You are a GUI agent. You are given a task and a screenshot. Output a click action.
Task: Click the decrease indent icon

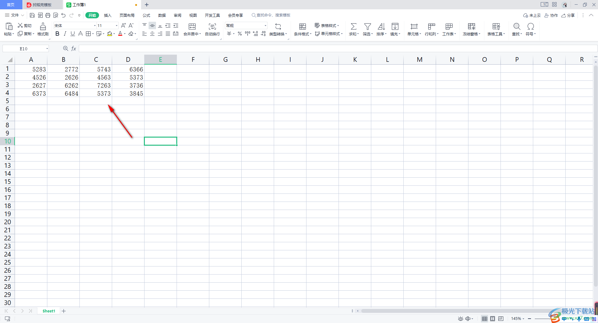pos(168,25)
